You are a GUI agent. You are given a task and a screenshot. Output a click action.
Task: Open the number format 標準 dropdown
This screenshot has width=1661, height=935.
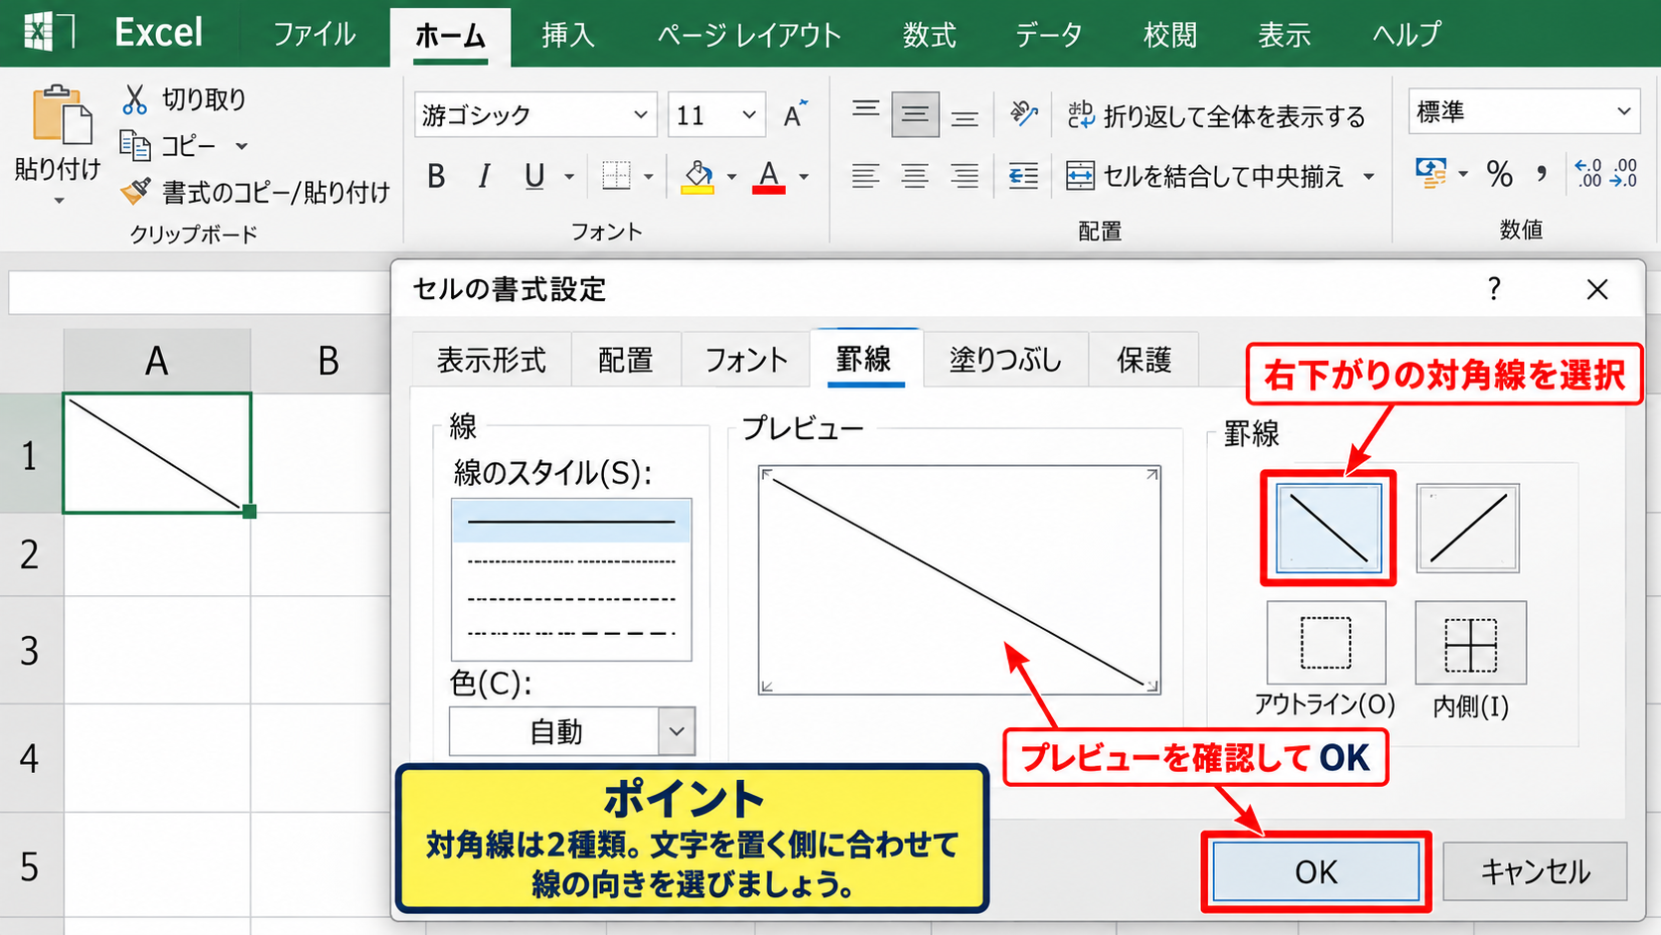click(1624, 111)
